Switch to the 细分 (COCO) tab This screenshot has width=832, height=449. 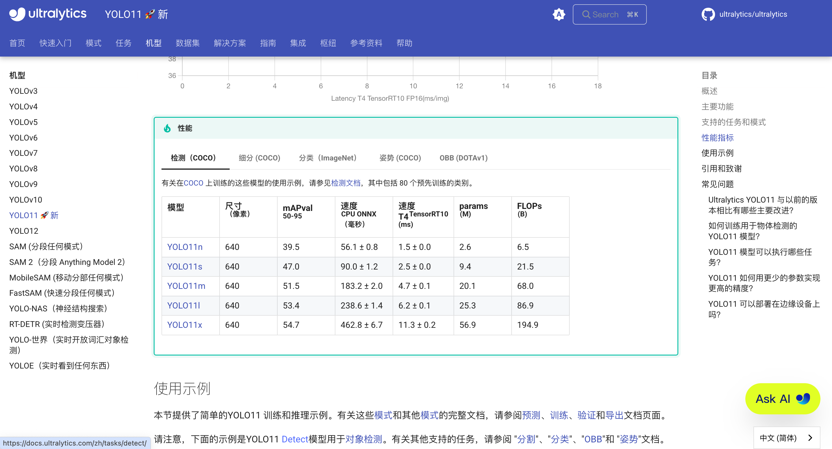click(259, 158)
